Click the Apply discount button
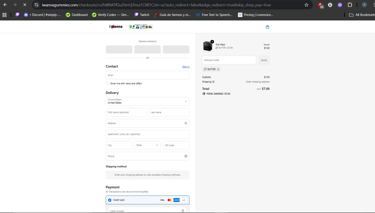Image resolution: width=375 pixels, height=213 pixels. click(x=264, y=60)
